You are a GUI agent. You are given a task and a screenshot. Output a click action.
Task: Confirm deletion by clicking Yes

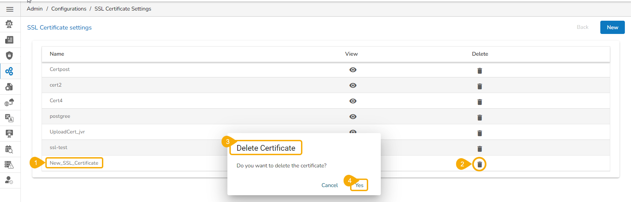(x=359, y=185)
